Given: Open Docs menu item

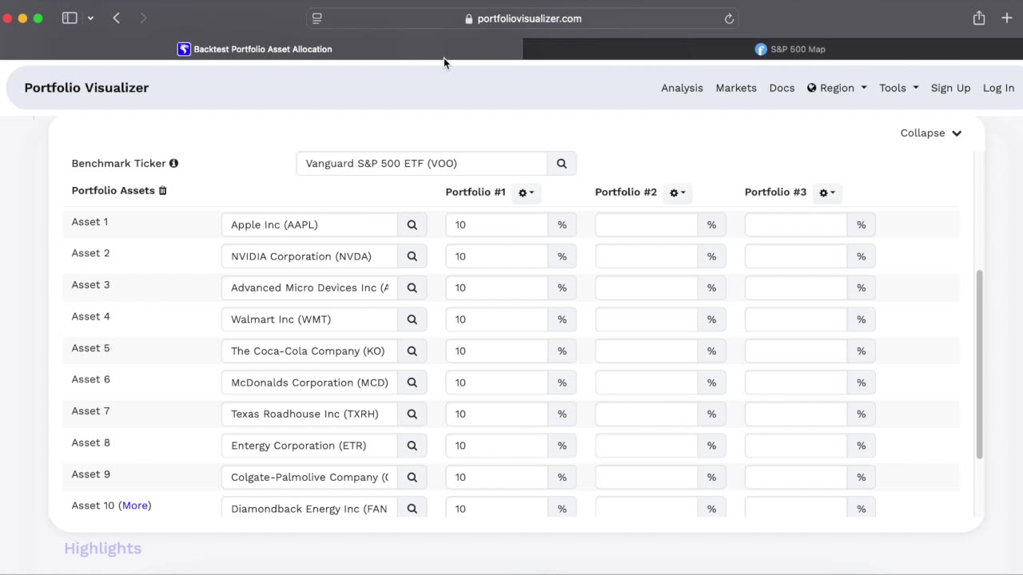Looking at the screenshot, I should (782, 88).
